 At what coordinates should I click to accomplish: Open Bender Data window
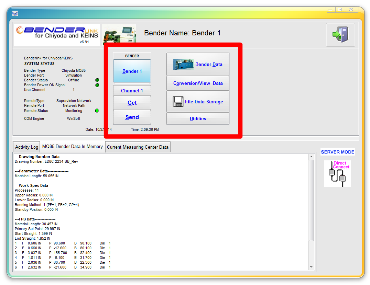[x=198, y=64]
